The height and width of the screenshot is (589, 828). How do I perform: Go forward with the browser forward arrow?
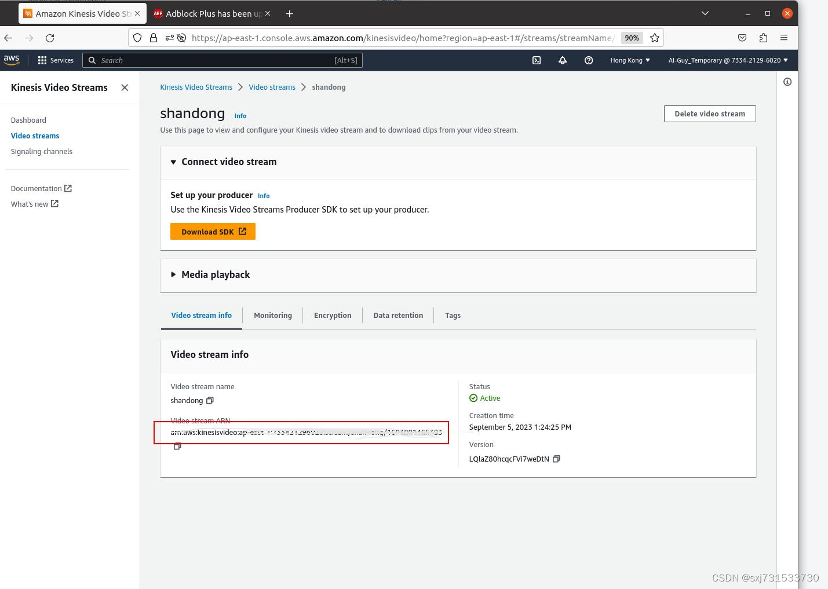tap(29, 38)
